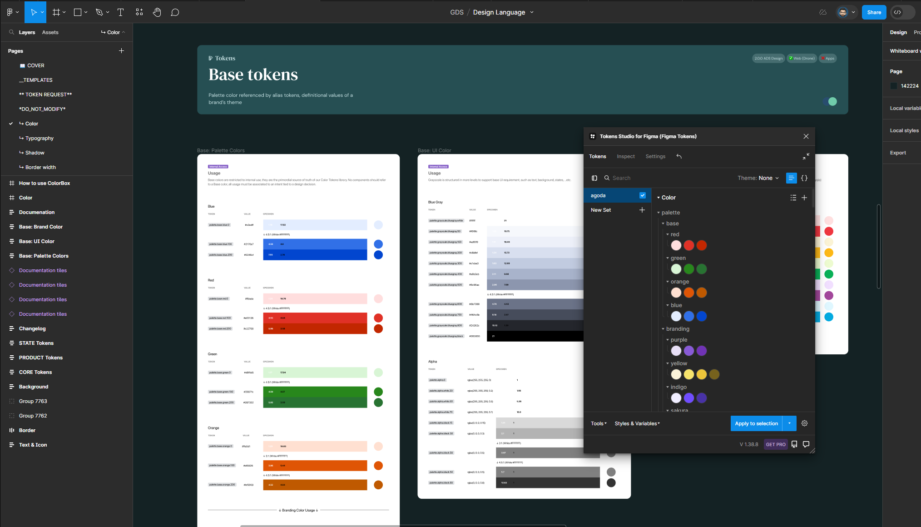Select the Hand tool in toolbar
Image resolution: width=921 pixels, height=527 pixels.
click(157, 12)
